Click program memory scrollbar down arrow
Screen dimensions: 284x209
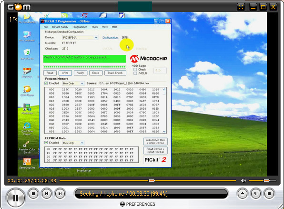click(x=164, y=132)
